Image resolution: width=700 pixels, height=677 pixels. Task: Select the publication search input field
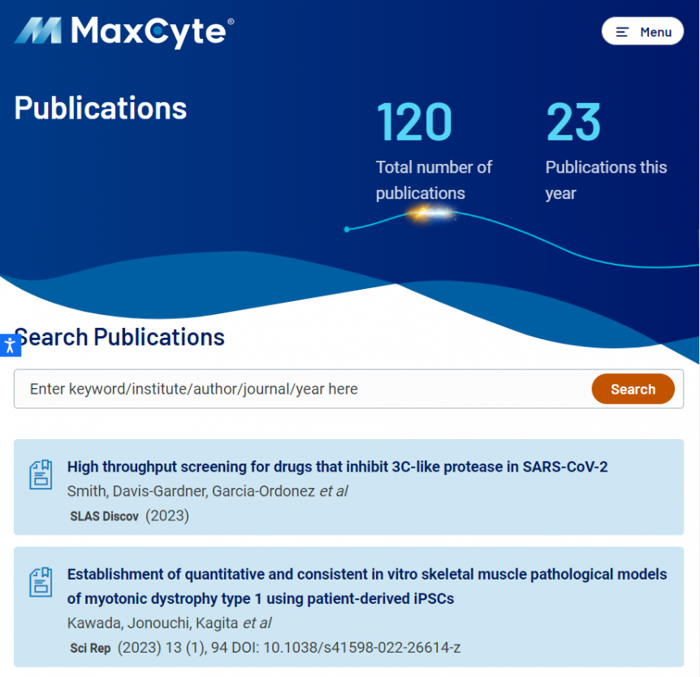click(x=284, y=389)
